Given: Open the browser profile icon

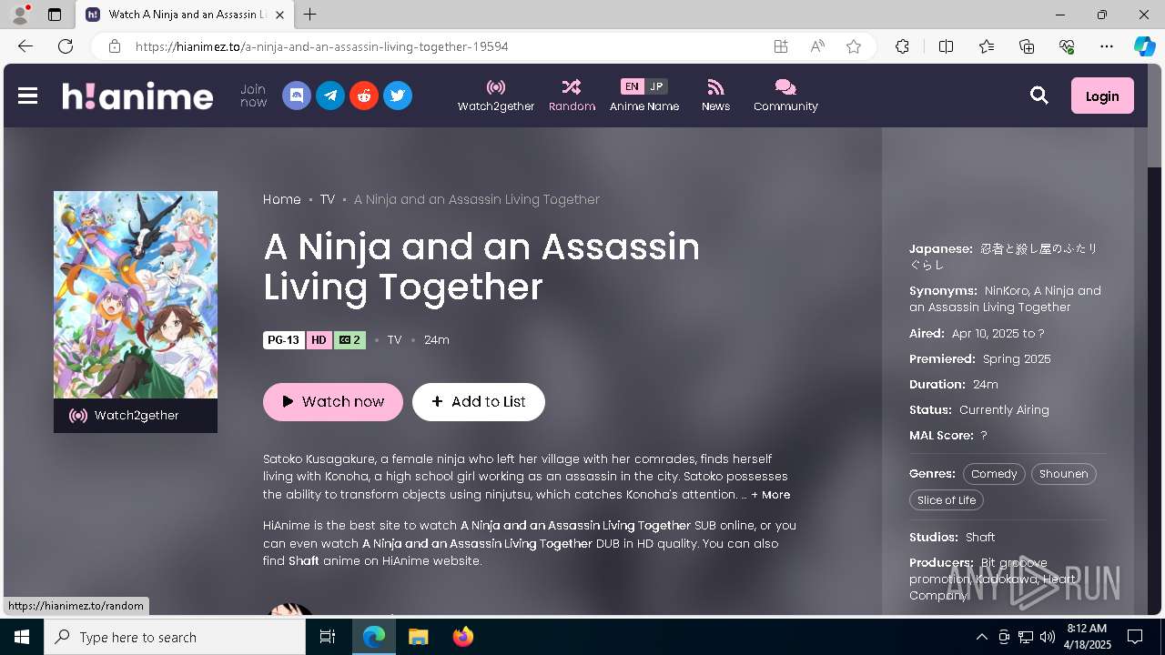Looking at the screenshot, I should [20, 15].
